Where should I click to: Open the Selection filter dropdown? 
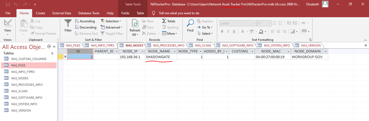(x=111, y=21)
